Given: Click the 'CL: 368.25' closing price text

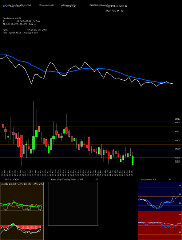Looking at the screenshot, I should pos(68,7).
